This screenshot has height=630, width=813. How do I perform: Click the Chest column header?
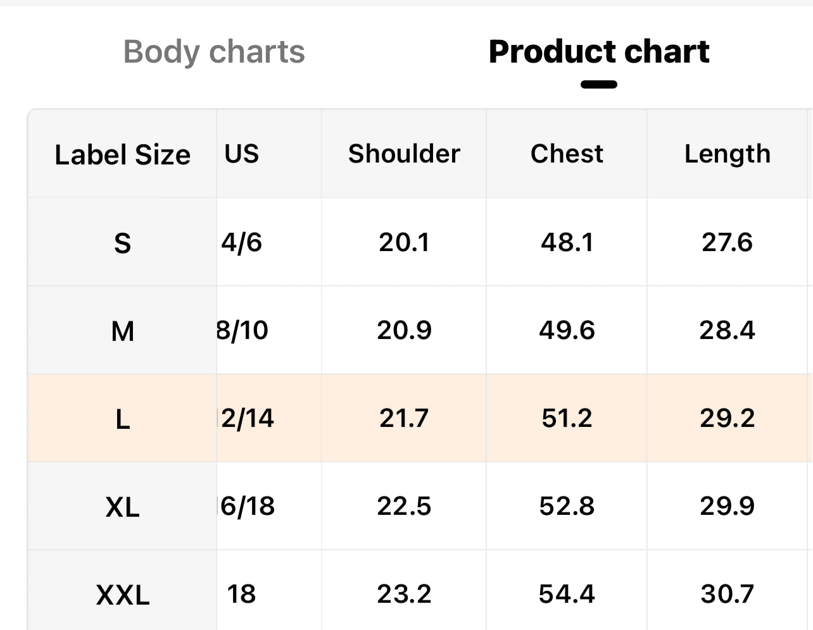[x=567, y=154]
